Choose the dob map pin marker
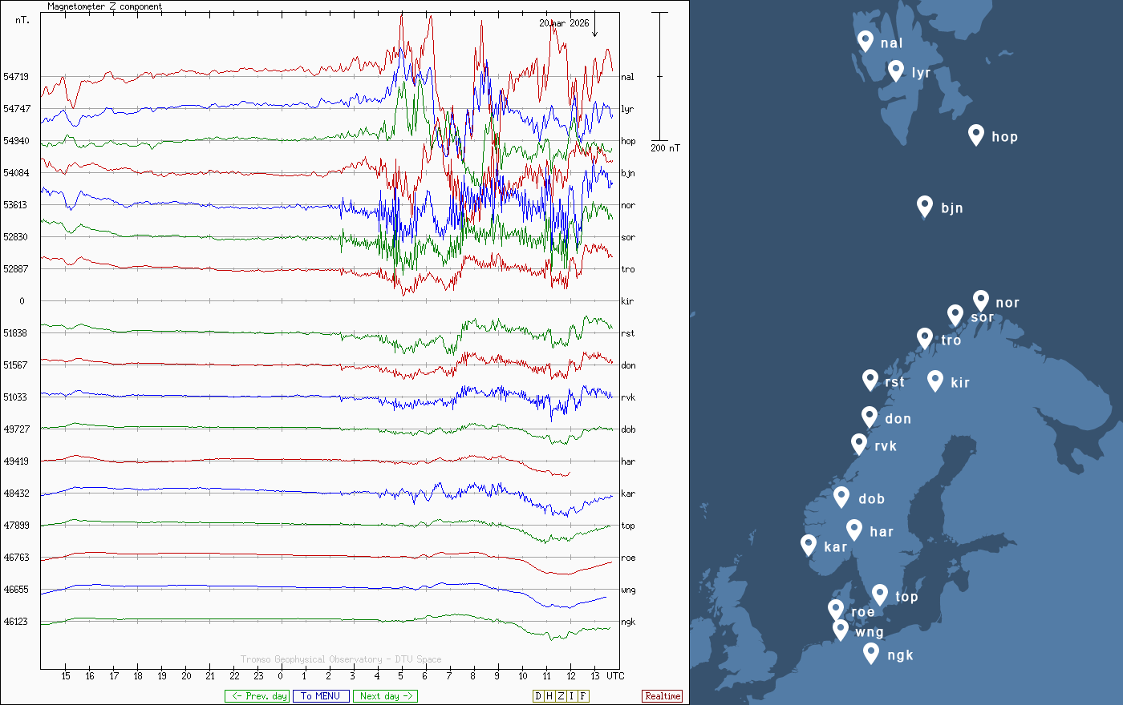The width and height of the screenshot is (1123, 705). click(841, 497)
